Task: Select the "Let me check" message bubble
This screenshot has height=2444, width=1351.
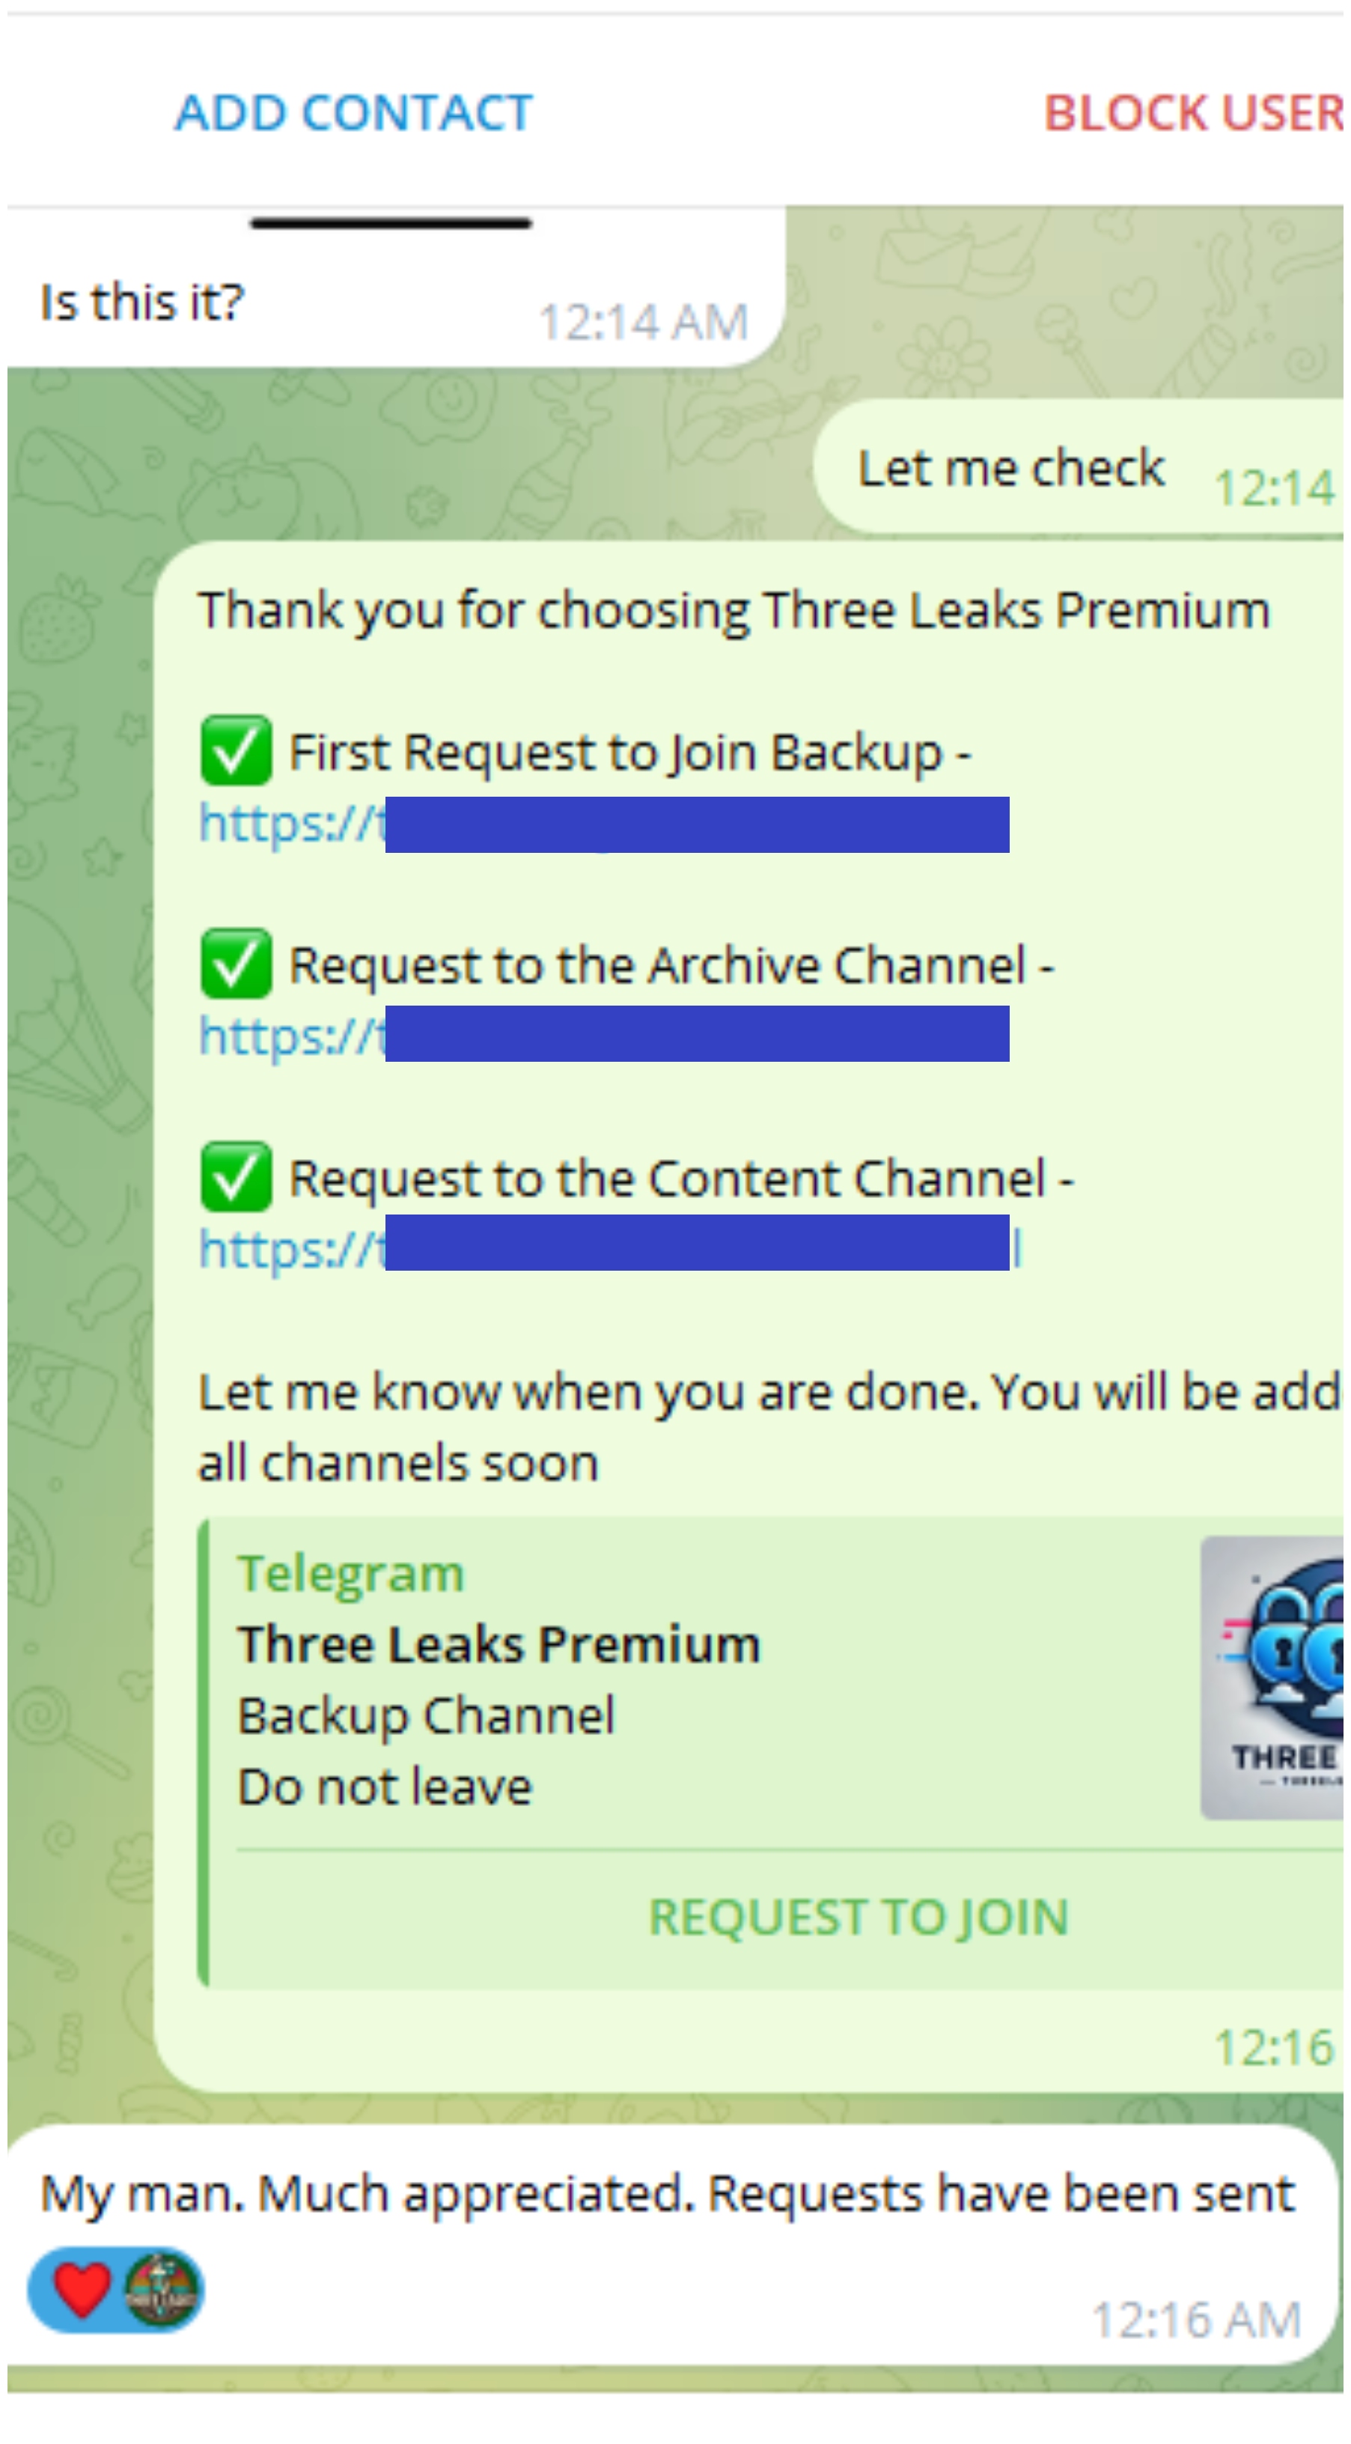Action: pyautogui.click(x=1010, y=468)
